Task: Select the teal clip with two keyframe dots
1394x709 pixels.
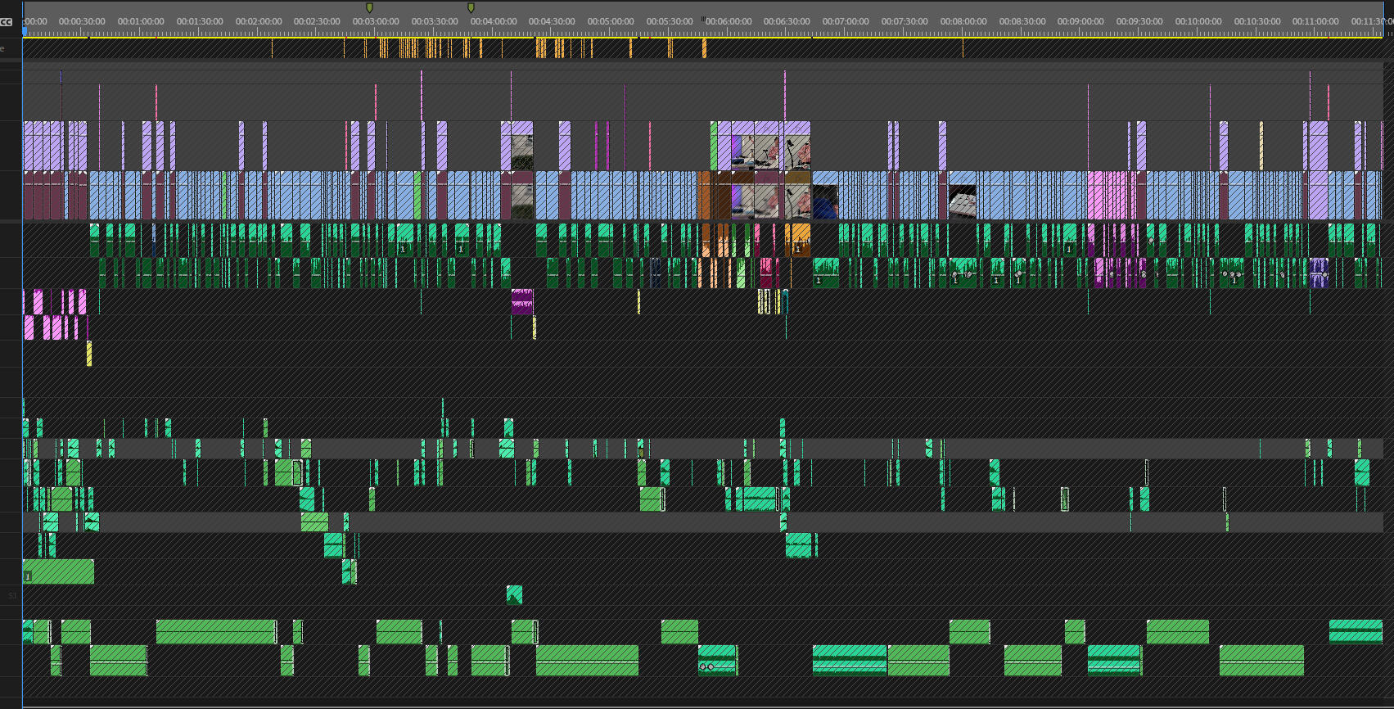Action: 717,660
